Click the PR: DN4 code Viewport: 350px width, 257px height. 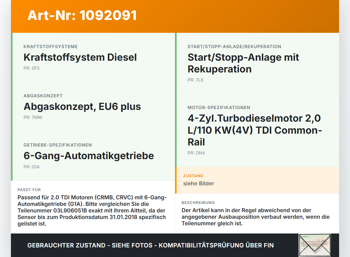[x=196, y=153]
